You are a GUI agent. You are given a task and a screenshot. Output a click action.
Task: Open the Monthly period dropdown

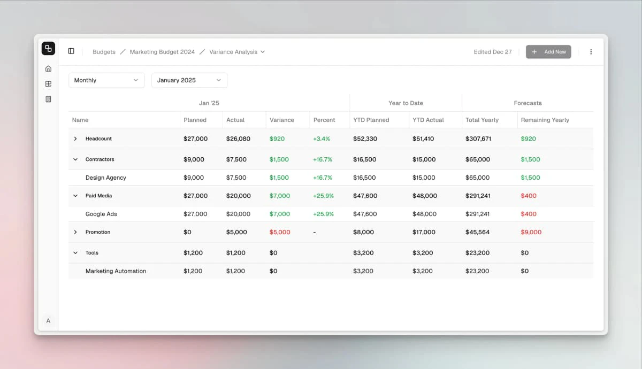(106, 80)
